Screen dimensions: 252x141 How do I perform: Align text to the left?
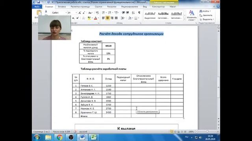103,18
